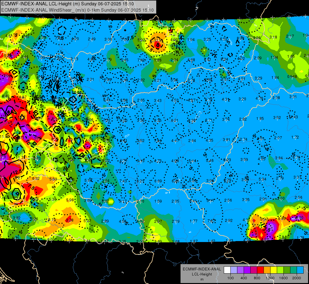This screenshot has height=284, width=309.
Task: Click the wind shear value 6.32
Action: [x=36, y=178]
